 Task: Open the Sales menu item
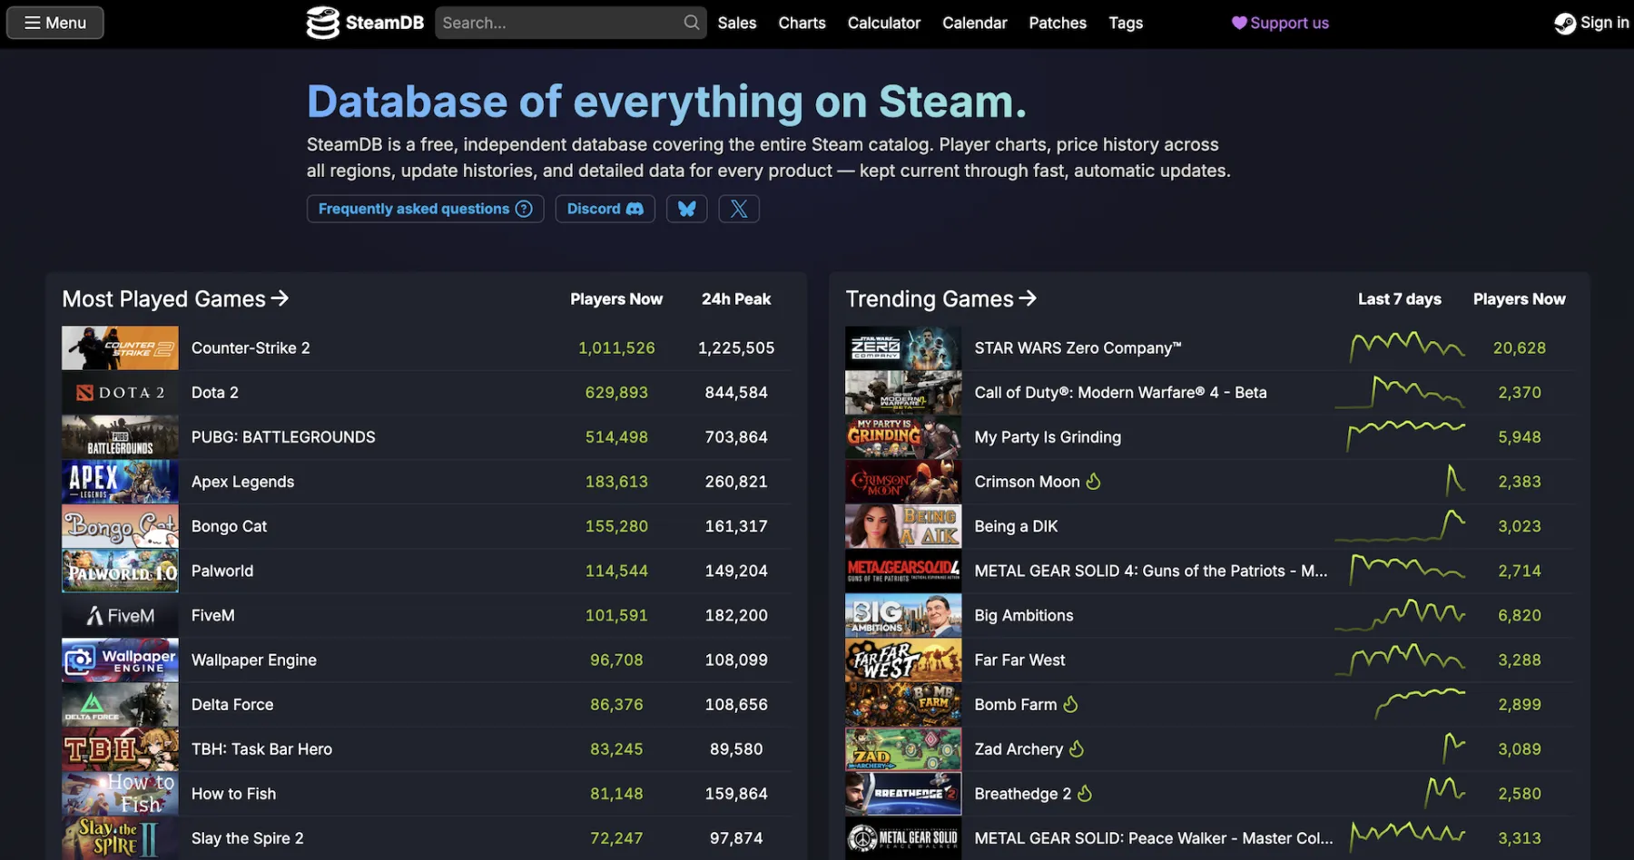click(736, 23)
